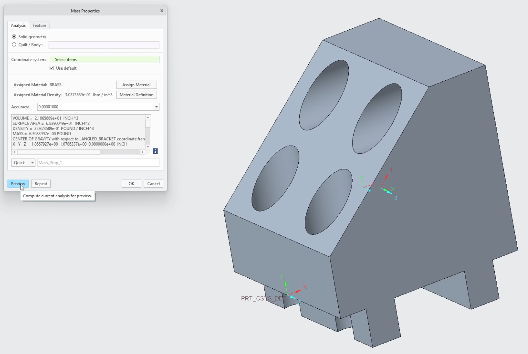Activate the Coordinate system Select items collector

tap(104, 60)
